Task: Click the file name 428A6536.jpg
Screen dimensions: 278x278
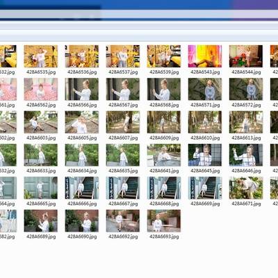Action: [x=82, y=72]
